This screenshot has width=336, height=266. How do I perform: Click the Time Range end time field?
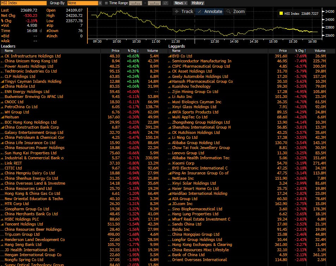point(154,3)
